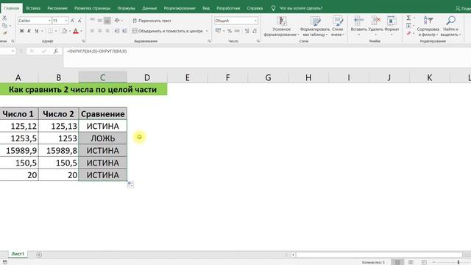Click the Borders icon

click(51, 31)
